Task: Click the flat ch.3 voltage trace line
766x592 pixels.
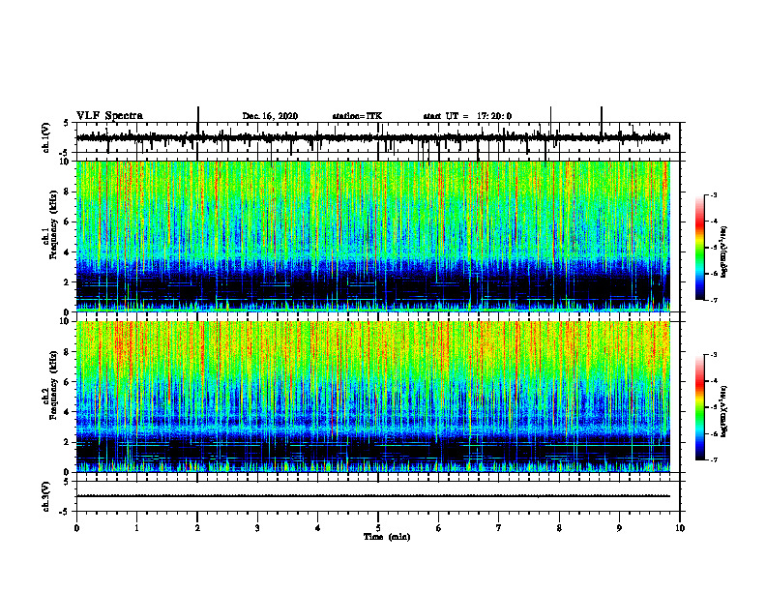Action: point(372,496)
